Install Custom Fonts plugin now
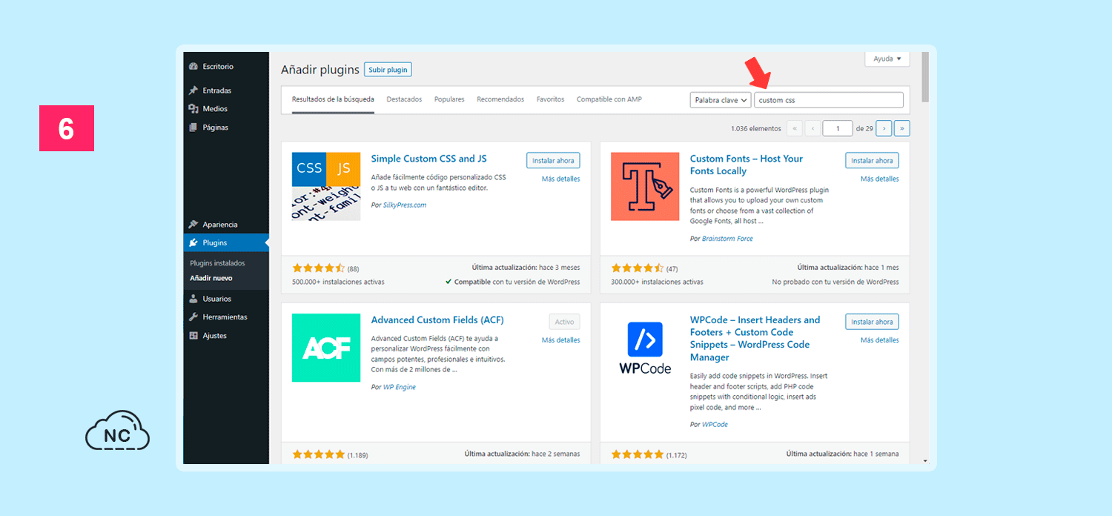1112x516 pixels. coord(872,160)
